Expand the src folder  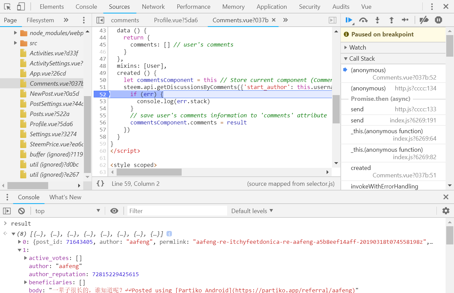[16, 43]
